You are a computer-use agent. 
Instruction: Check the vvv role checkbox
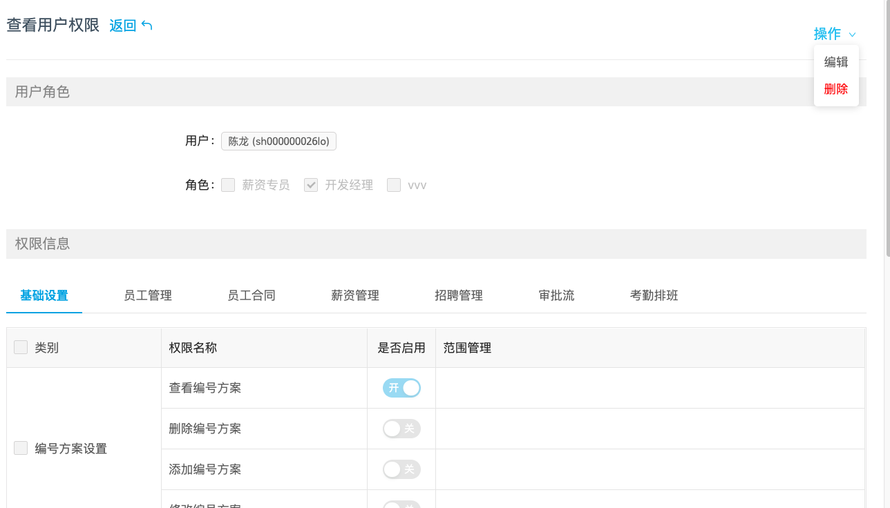[394, 185]
